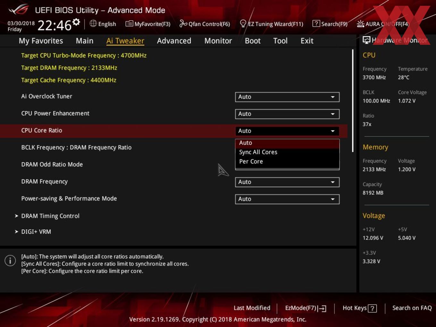Viewport: 436px width, 327px height.
Task: Click Target Cache Frequency : 4400MHz text
Action: coord(69,80)
